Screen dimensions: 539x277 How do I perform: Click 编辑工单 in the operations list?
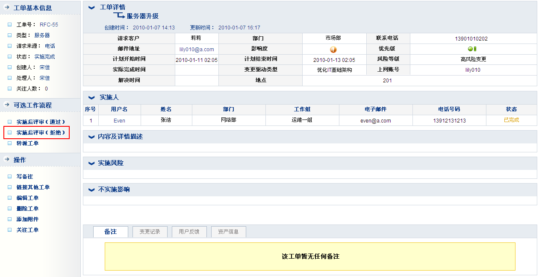[27, 198]
